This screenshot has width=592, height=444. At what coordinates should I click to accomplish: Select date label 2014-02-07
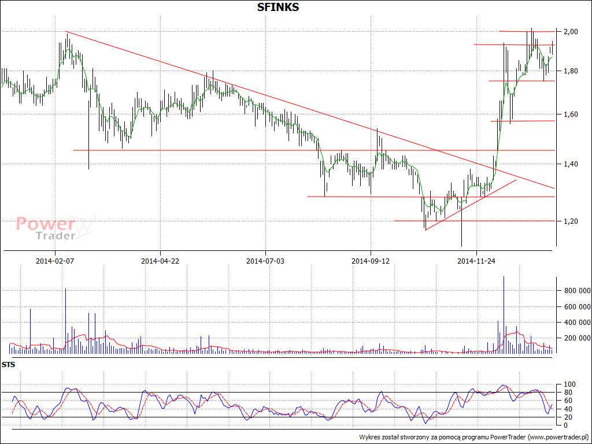[55, 261]
